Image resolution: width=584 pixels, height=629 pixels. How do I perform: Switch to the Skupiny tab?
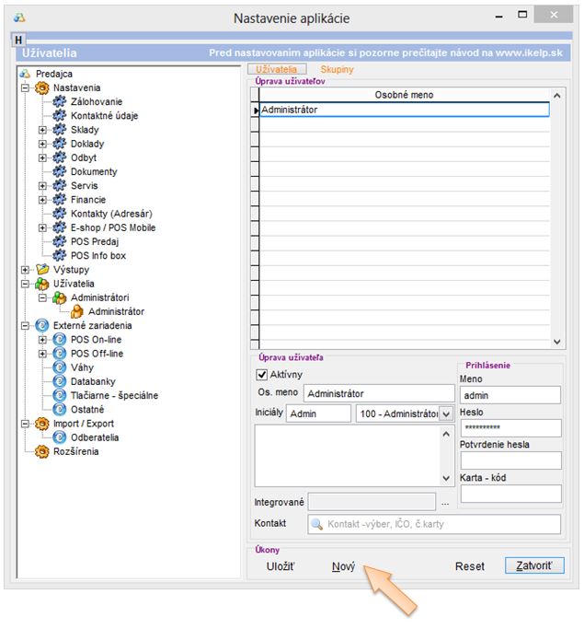tap(336, 69)
